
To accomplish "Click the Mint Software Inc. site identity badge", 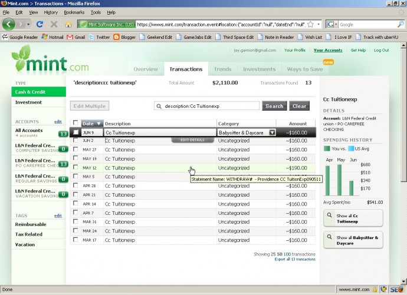I will pyautogui.click(x=106, y=25).
